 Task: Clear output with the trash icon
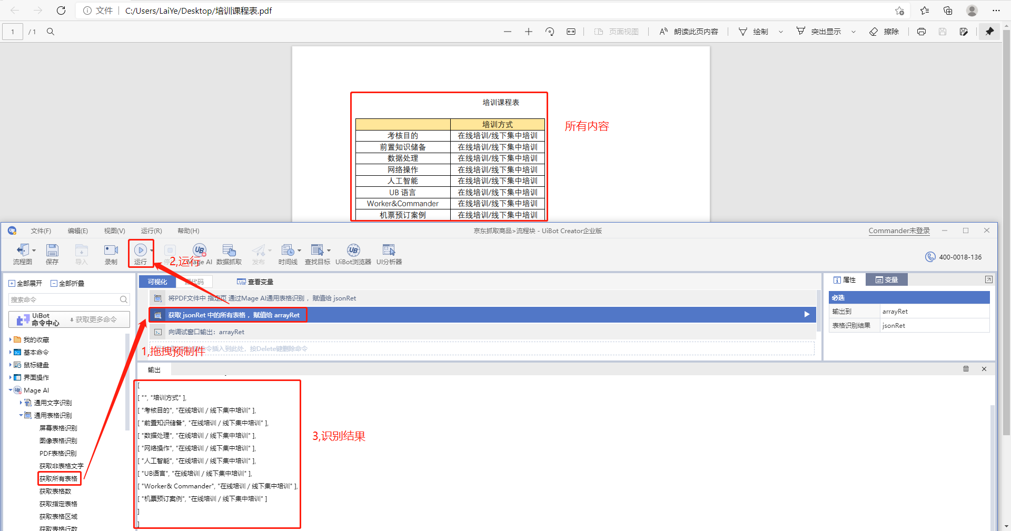[966, 369]
